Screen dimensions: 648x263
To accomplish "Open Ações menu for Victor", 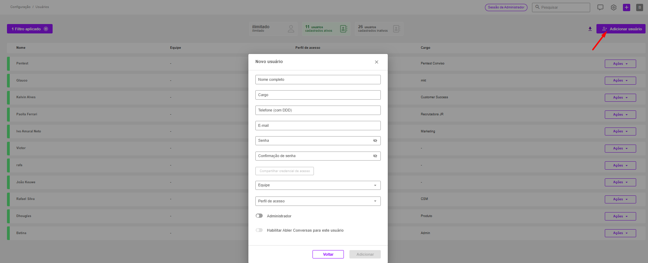I will tap(620, 148).
